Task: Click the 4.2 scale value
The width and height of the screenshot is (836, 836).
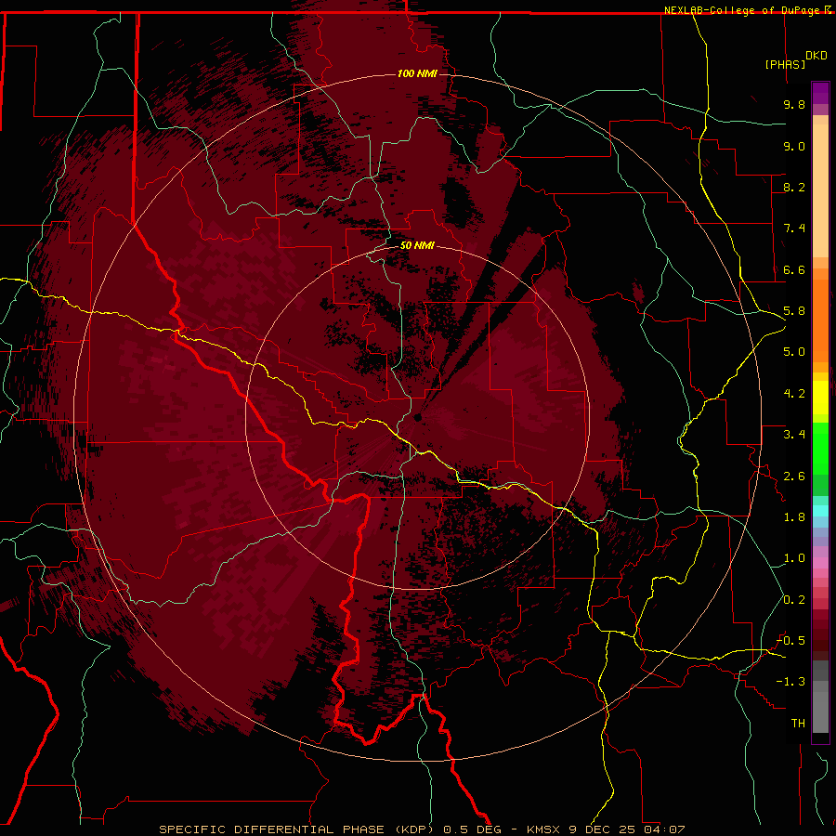Action: (x=794, y=394)
